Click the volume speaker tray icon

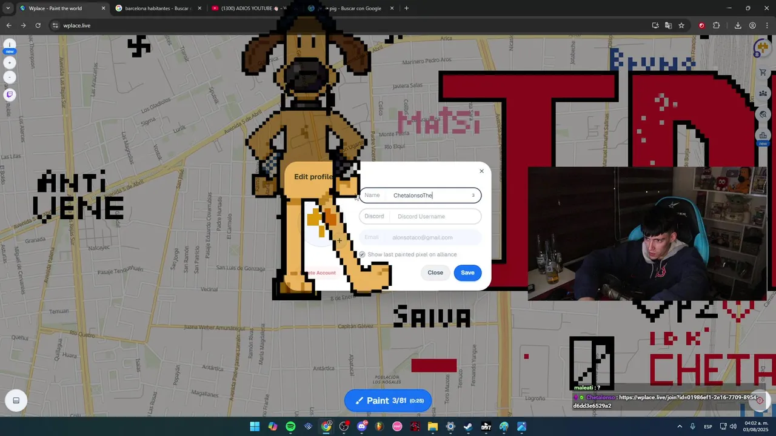pyautogui.click(x=732, y=426)
